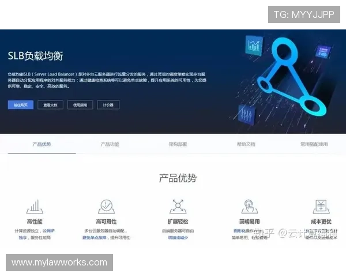Select the 常用搭配使用 tab
This screenshot has height=277, width=346.
coord(314,144)
